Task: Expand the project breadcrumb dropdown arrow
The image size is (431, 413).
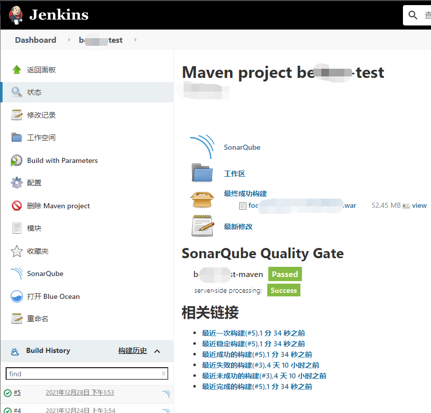Action: tap(136, 40)
